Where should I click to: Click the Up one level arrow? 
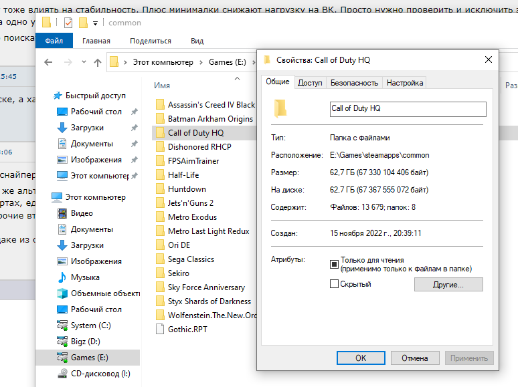coord(98,62)
